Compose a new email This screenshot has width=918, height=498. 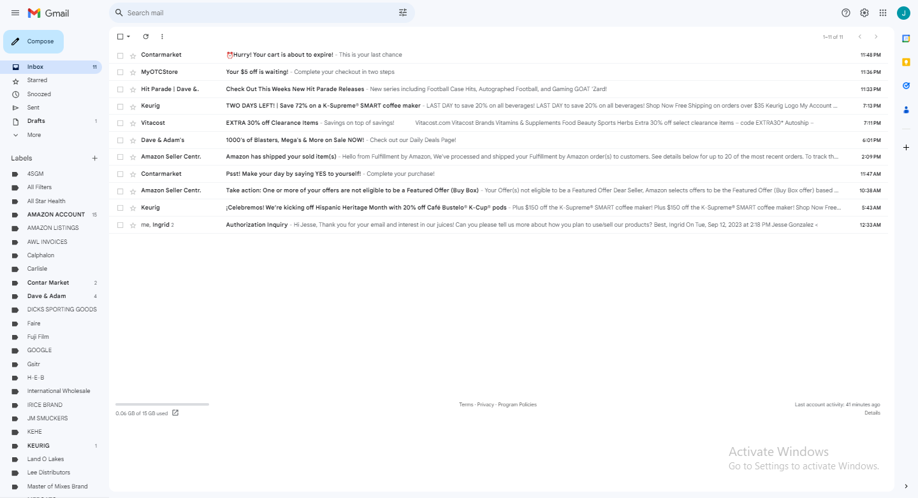coord(33,41)
